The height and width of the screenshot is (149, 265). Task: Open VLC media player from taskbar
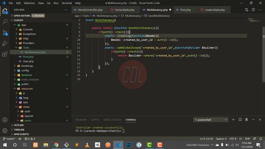[x=87, y=145]
